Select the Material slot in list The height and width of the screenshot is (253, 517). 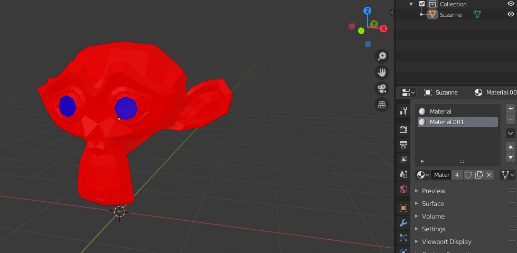pyautogui.click(x=458, y=111)
